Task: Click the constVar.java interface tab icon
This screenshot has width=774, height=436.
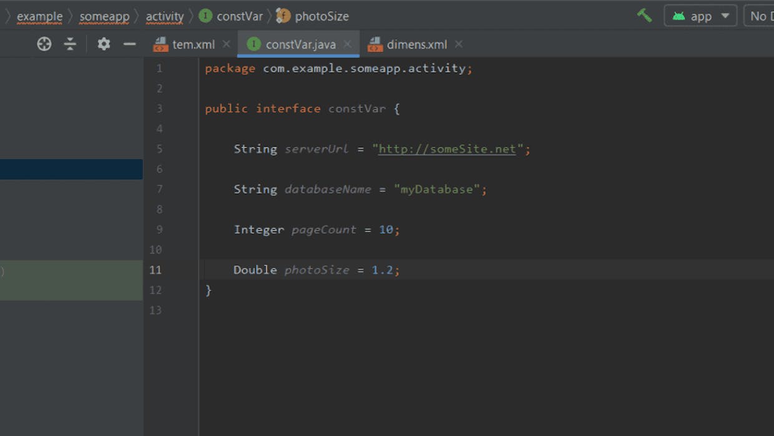Action: click(254, 44)
